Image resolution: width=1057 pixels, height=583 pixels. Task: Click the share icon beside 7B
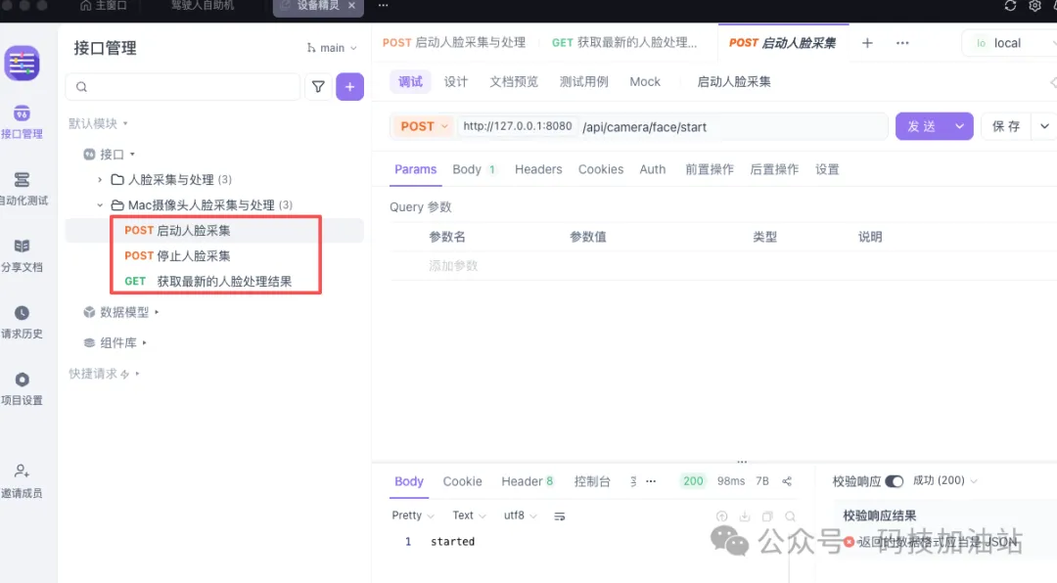787,481
